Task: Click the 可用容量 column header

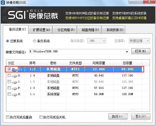Action: coord(99,63)
